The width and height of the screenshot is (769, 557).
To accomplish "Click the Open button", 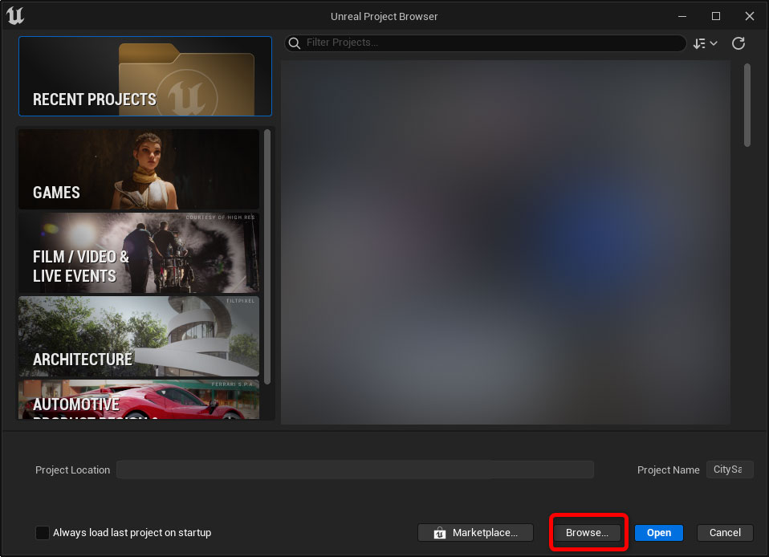I will (x=659, y=532).
